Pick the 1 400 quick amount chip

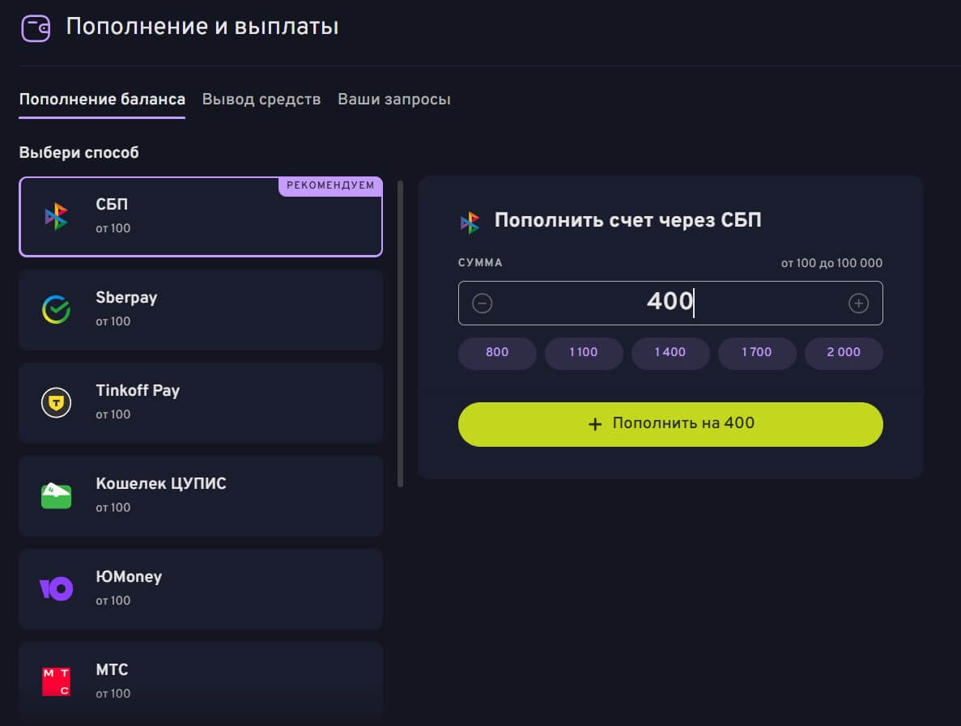click(x=670, y=353)
